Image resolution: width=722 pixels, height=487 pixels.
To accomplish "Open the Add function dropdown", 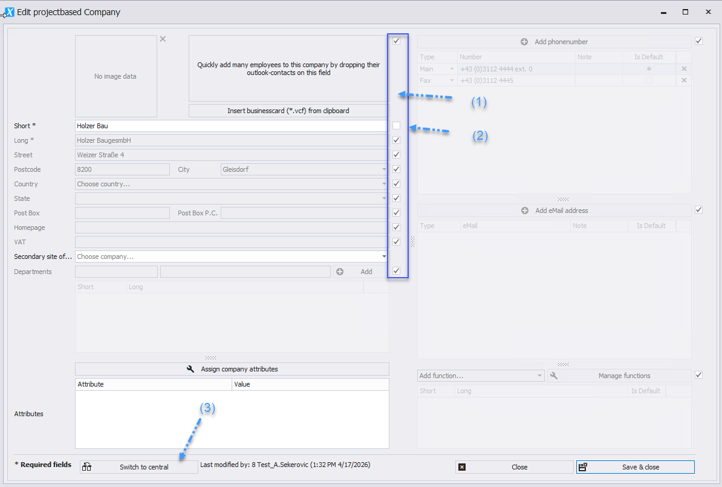I will (x=539, y=376).
